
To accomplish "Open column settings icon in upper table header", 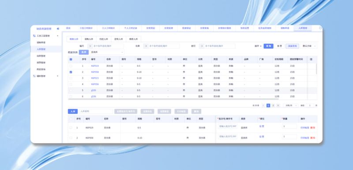I will (x=311, y=59).
